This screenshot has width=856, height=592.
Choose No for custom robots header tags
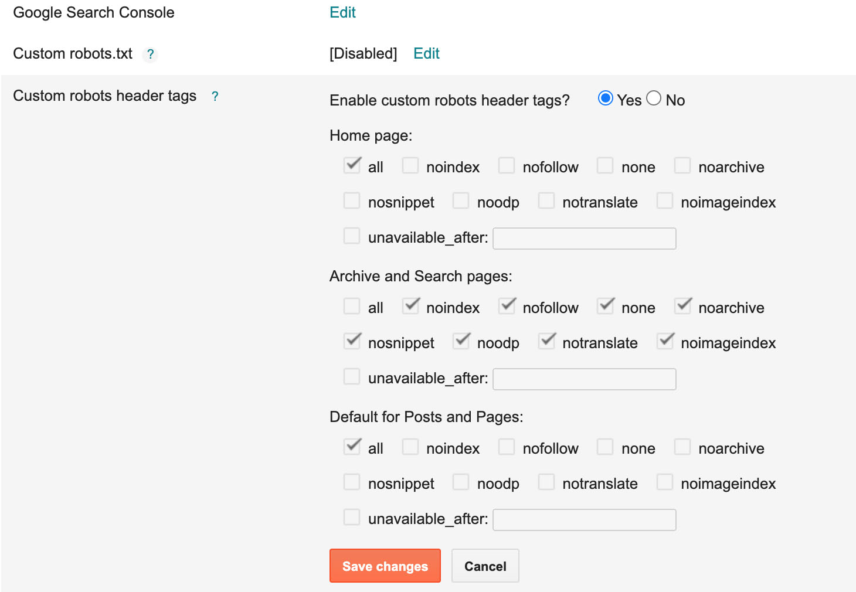click(654, 98)
